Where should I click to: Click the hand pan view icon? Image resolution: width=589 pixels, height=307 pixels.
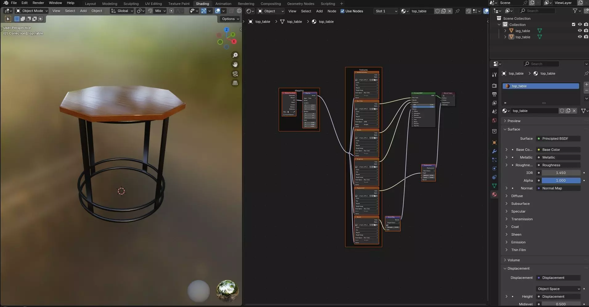pos(235,64)
